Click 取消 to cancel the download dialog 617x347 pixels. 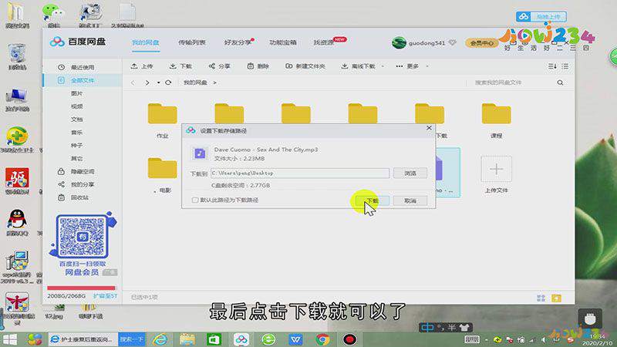tap(410, 200)
